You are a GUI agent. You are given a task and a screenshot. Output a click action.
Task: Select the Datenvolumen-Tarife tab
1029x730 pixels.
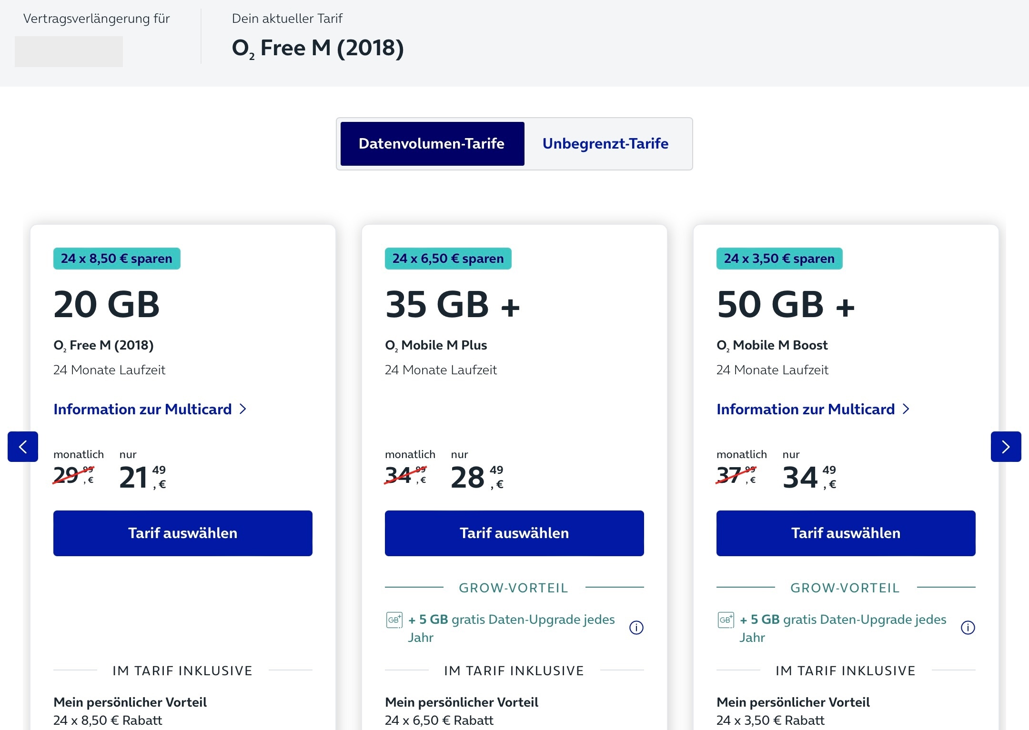(432, 144)
